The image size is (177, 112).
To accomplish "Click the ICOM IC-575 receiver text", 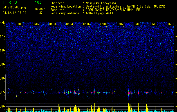I will coord(113,10).
